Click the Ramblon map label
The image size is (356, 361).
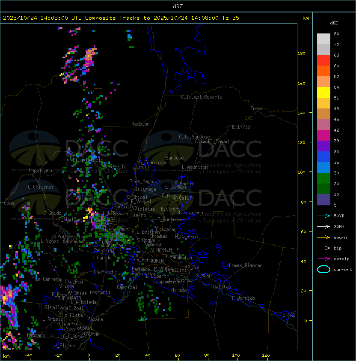(x=140, y=124)
